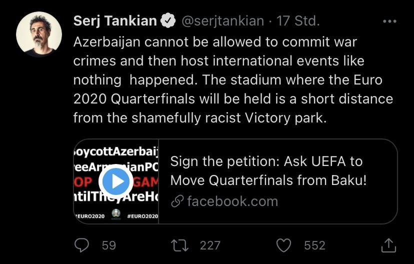Open the share icon menu
The image size is (414, 264).
click(388, 244)
